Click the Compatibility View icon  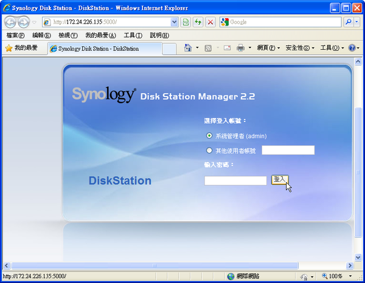click(x=186, y=22)
